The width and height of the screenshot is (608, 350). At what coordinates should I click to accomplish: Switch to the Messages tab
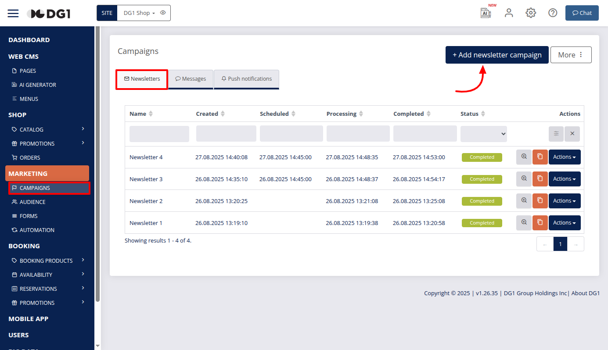[x=191, y=79]
